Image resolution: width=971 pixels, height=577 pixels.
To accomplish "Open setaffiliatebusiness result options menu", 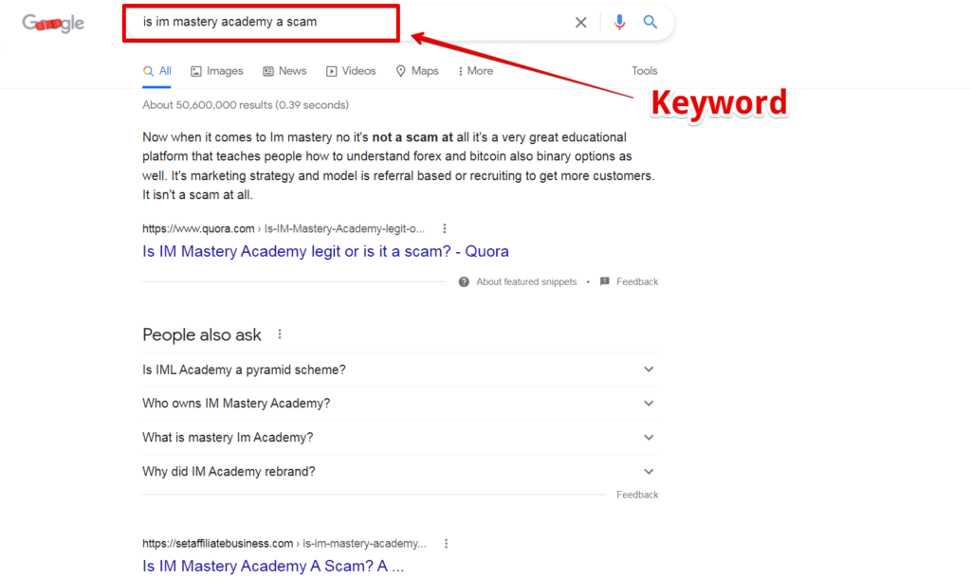I will (446, 544).
